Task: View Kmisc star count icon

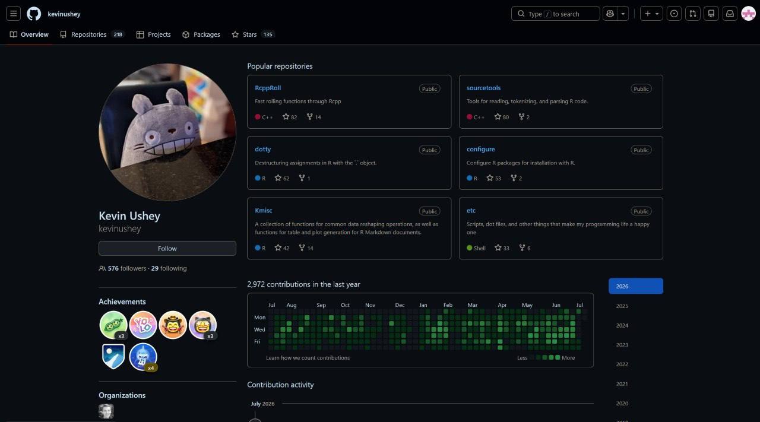Action: tap(278, 248)
